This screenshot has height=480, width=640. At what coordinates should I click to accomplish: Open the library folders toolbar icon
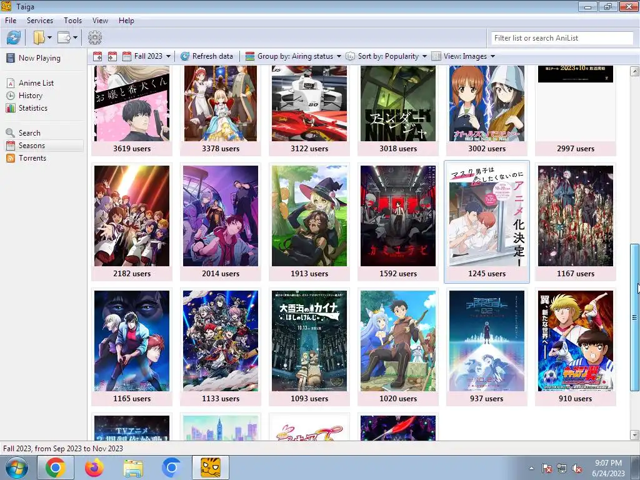click(39, 37)
